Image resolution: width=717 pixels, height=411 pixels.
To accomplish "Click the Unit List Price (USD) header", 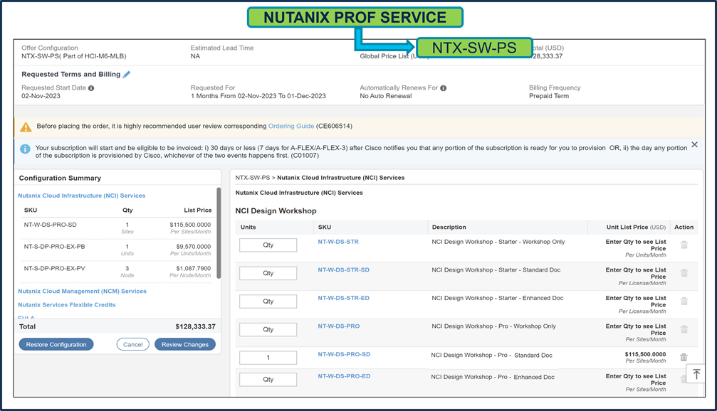I will 636,227.
